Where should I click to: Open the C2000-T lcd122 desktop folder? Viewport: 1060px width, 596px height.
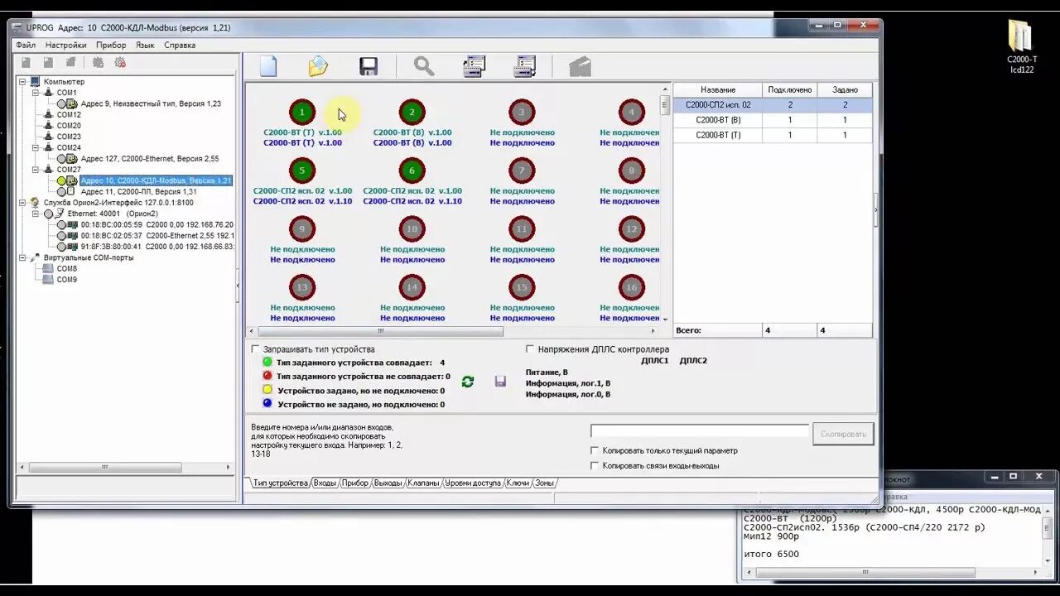[x=1021, y=46]
